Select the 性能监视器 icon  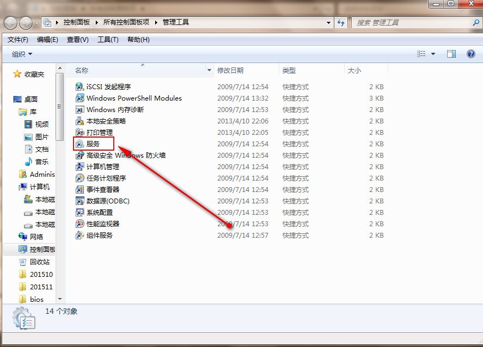(x=80, y=224)
